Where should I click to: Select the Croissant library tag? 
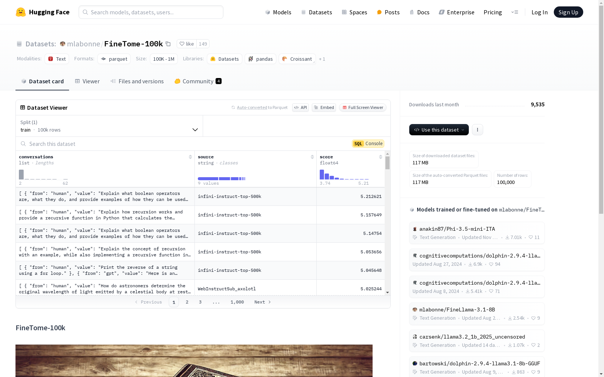click(x=297, y=59)
